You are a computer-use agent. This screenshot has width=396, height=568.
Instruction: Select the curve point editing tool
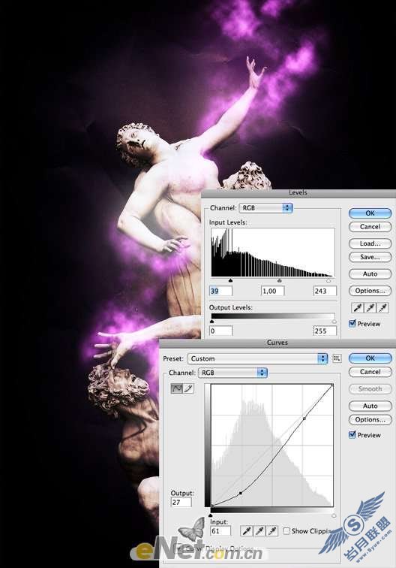tap(176, 388)
